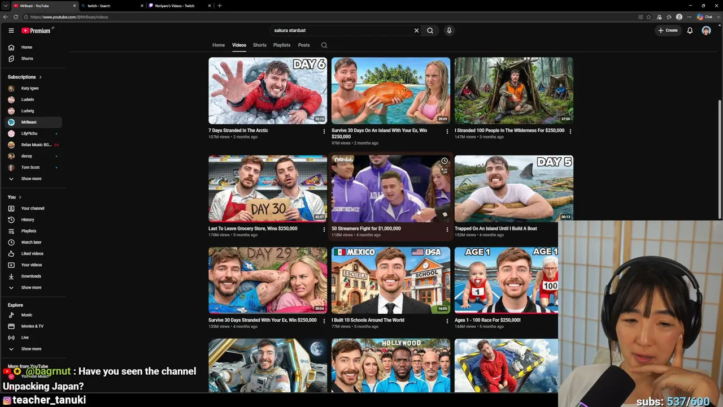Viewport: 723px width, 407px height.
Task: Clear the search box with the X
Action: coord(417,31)
